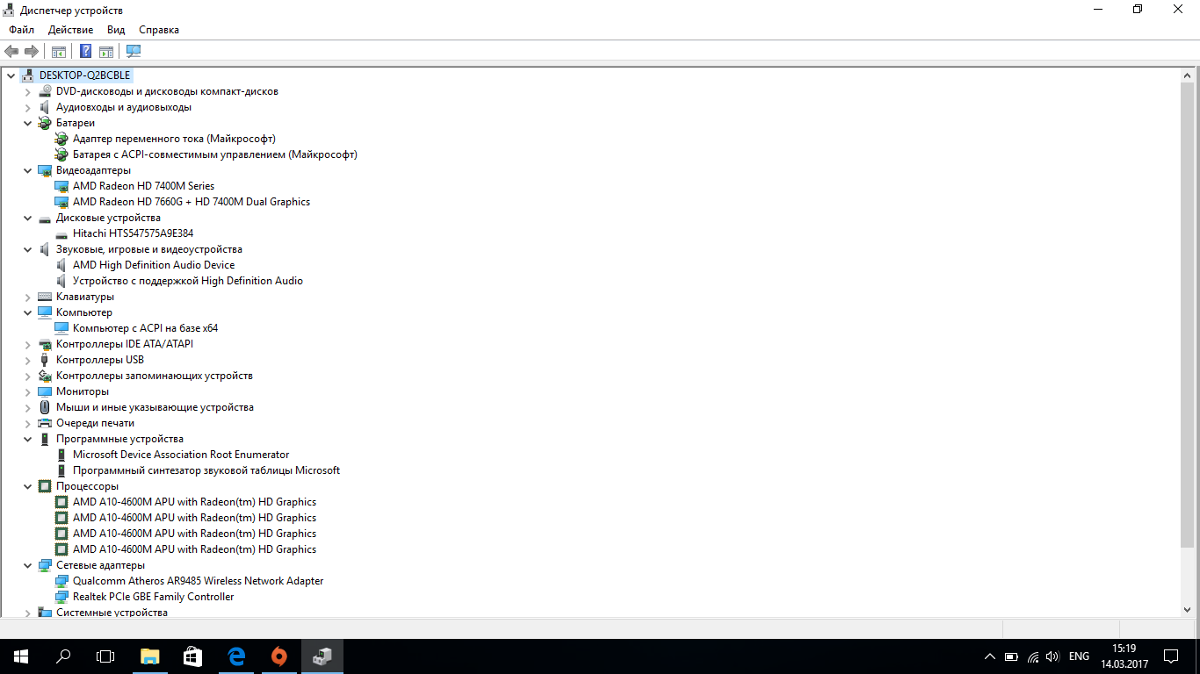Screen dimensions: 1200x674
Task: Click the network icon beside Realtek PCIe GBE Family Controller
Action: click(61, 597)
